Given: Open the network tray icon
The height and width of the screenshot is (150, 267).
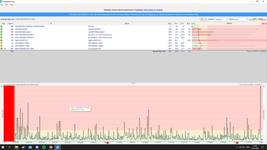Looking at the screenshot, I should pos(244,147).
